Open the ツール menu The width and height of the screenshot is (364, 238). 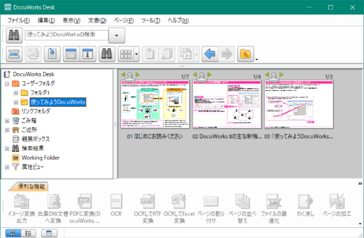coord(151,20)
